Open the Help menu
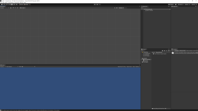198x111 pixels. pos(25,3)
